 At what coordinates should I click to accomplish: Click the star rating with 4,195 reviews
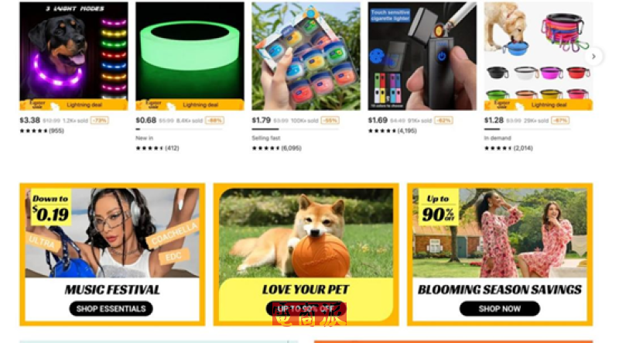click(392, 131)
